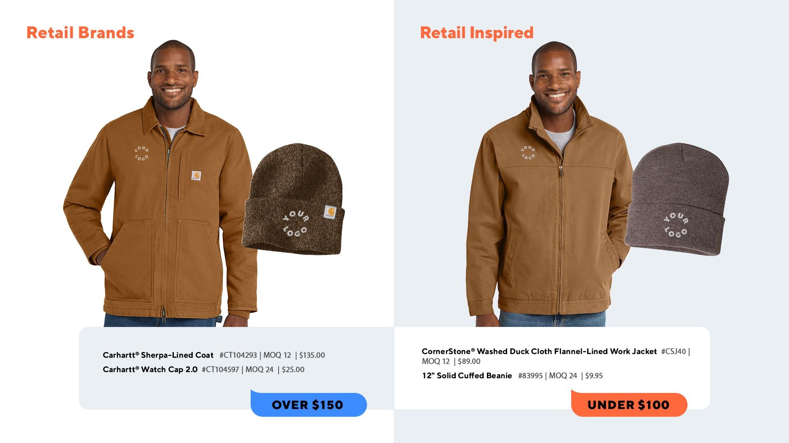Click the $25.00 Watch Cap price
This screenshot has height=443, width=789.
293,370
